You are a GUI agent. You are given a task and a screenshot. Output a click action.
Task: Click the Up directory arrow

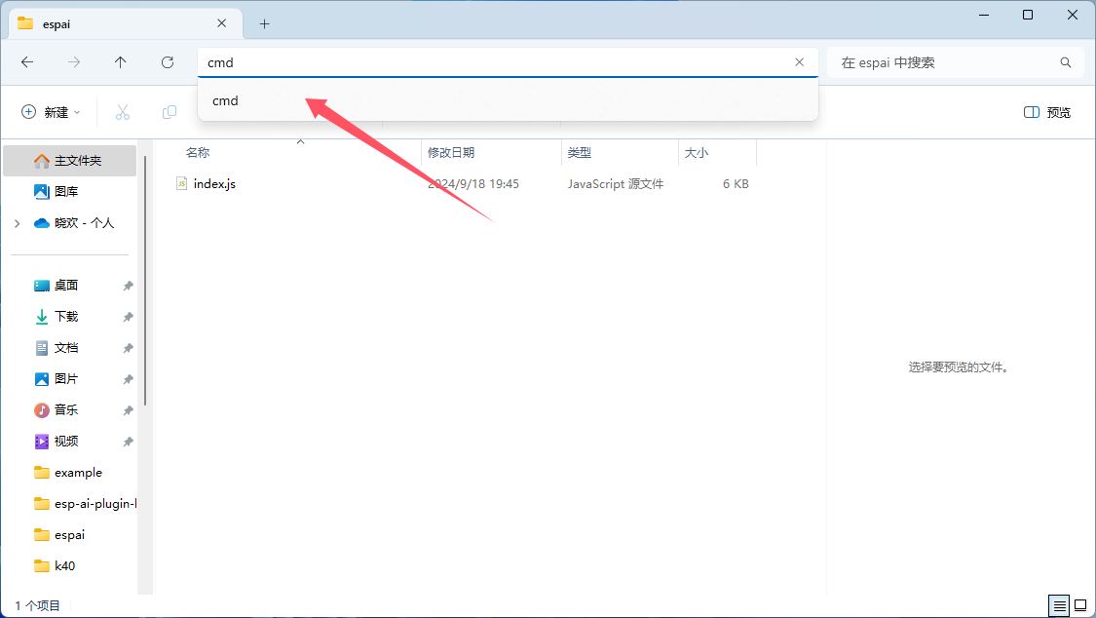tap(120, 62)
